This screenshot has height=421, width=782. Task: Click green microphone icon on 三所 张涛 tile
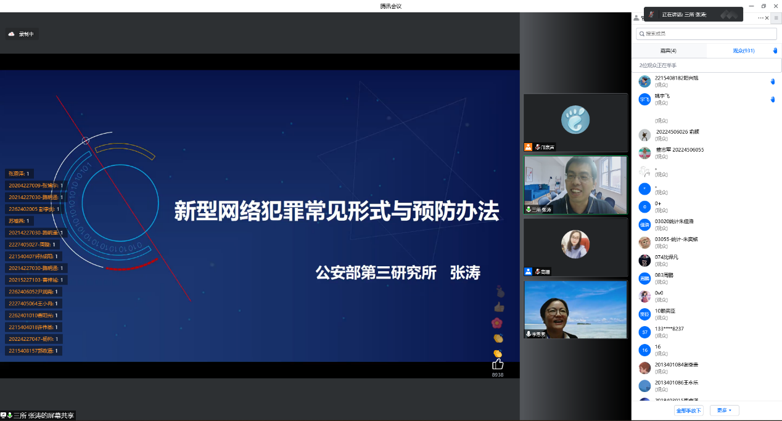click(529, 210)
